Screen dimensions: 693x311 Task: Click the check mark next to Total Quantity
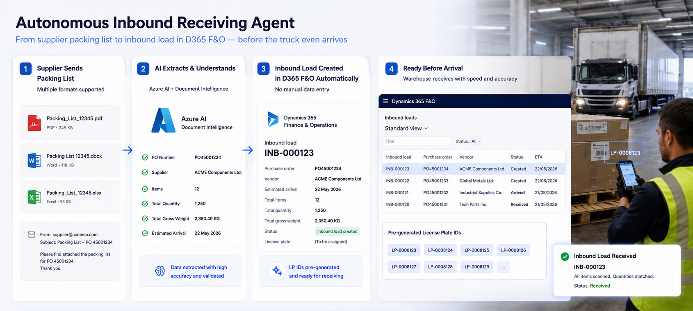coord(145,204)
